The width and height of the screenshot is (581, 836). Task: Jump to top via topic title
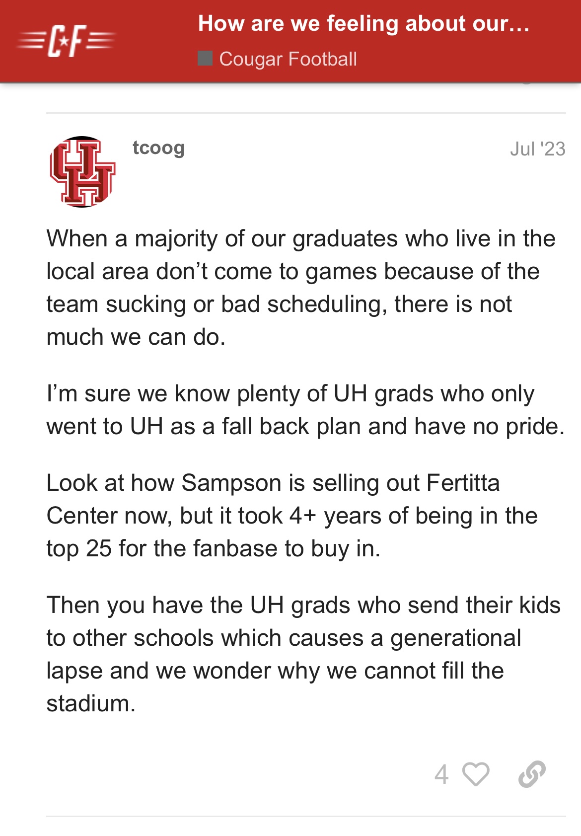click(363, 24)
